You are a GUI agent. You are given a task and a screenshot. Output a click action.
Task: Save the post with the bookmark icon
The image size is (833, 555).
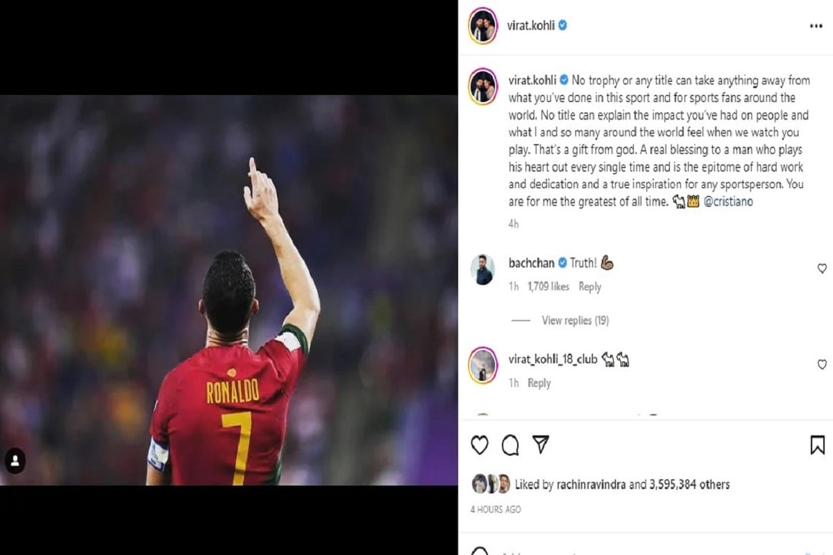tap(818, 445)
